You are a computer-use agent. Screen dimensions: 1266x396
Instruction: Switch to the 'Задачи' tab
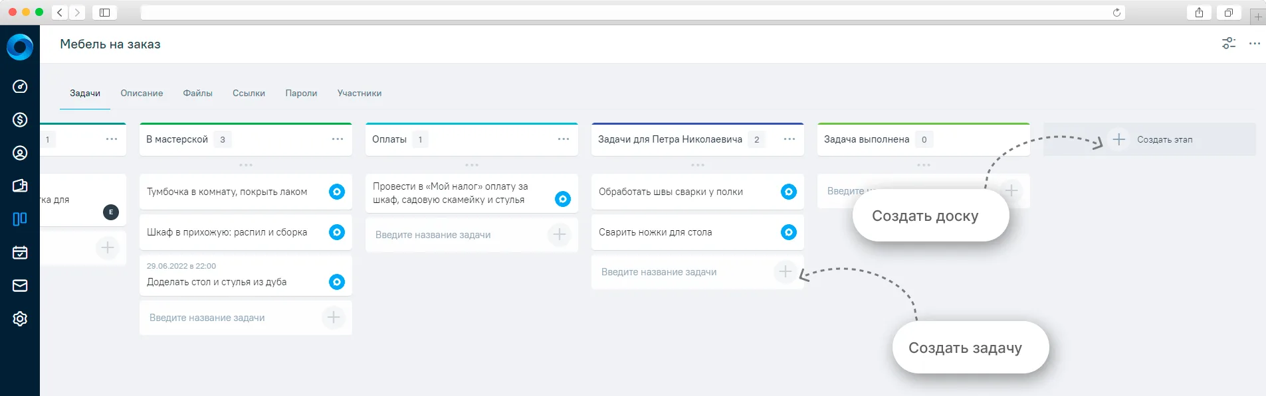pyautogui.click(x=85, y=93)
